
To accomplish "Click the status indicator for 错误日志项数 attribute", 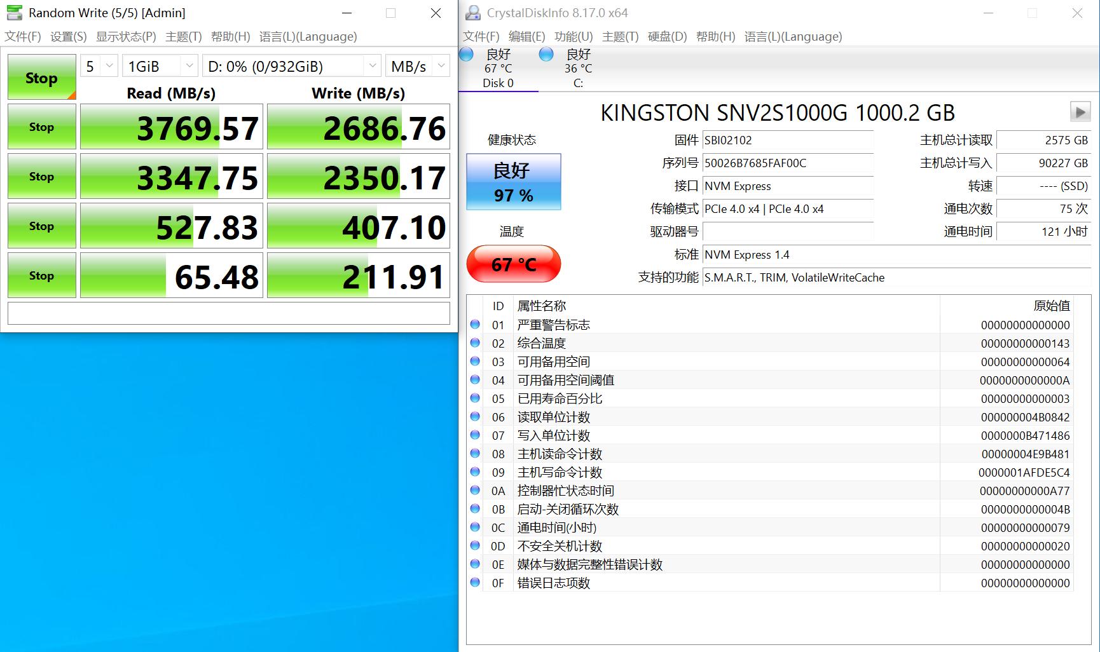I will [x=474, y=582].
